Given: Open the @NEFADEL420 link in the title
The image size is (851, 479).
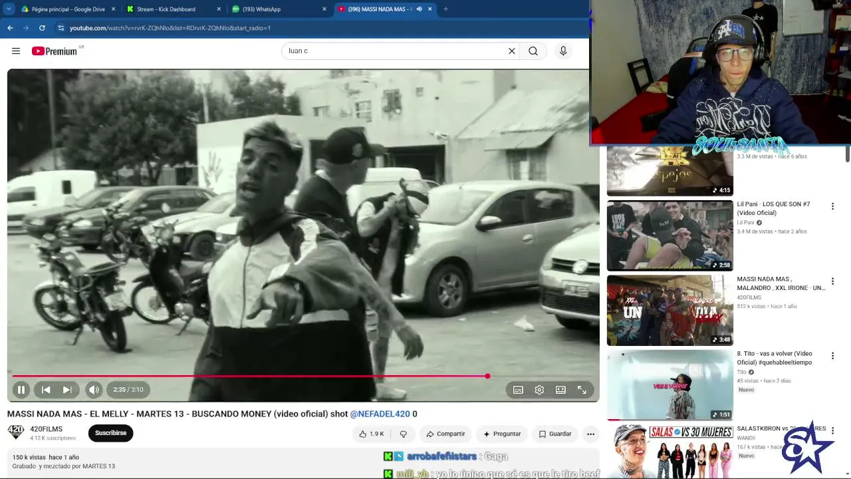Looking at the screenshot, I should [380, 414].
